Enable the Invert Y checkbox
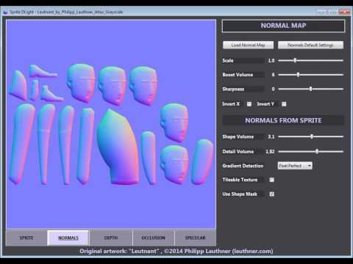The width and height of the screenshot is (353, 264). click(x=284, y=104)
